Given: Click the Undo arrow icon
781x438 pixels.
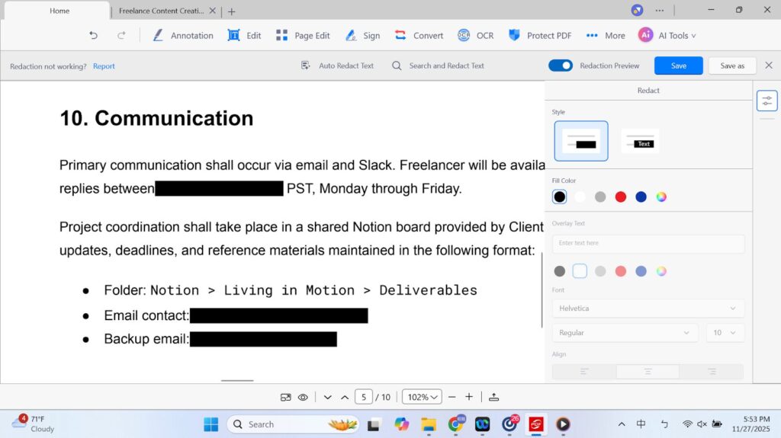Looking at the screenshot, I should coord(93,36).
